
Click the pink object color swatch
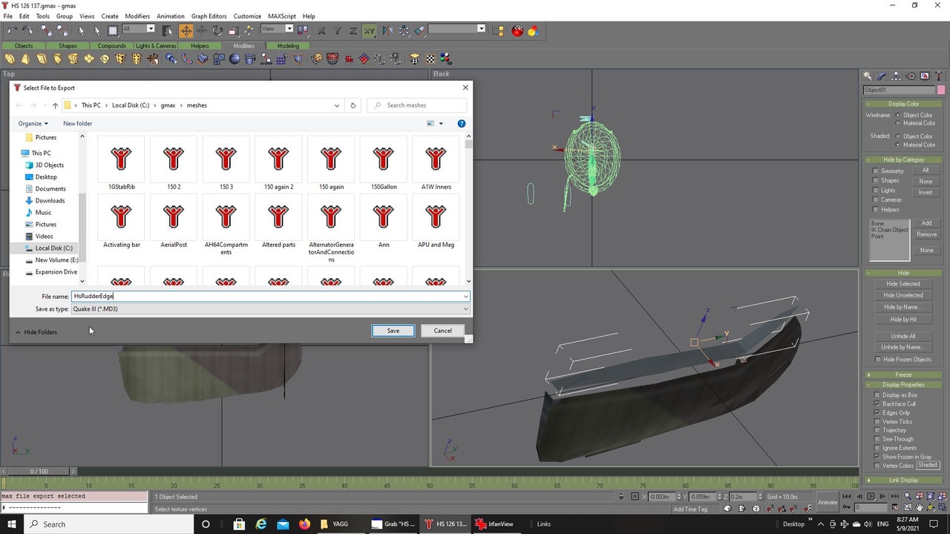click(940, 90)
